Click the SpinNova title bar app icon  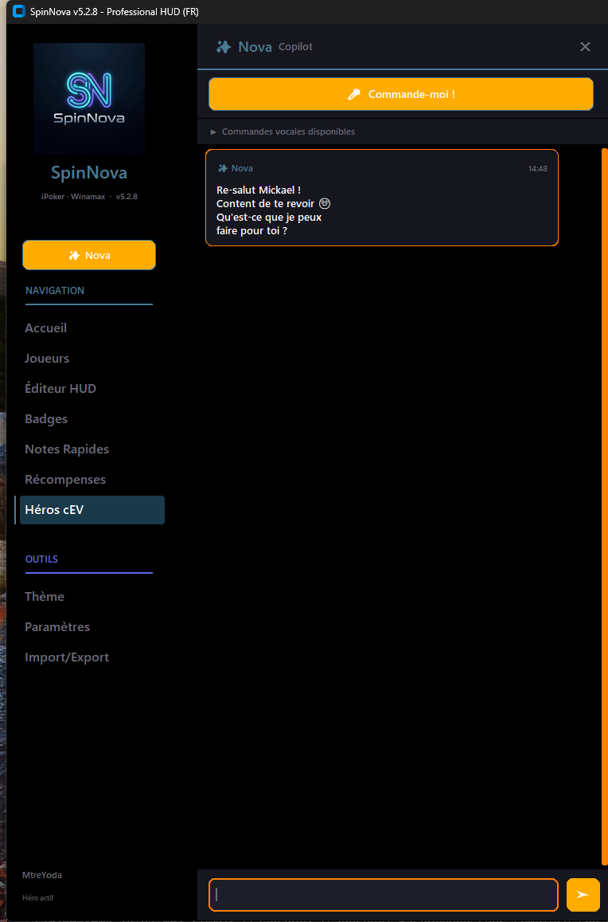(x=19, y=11)
